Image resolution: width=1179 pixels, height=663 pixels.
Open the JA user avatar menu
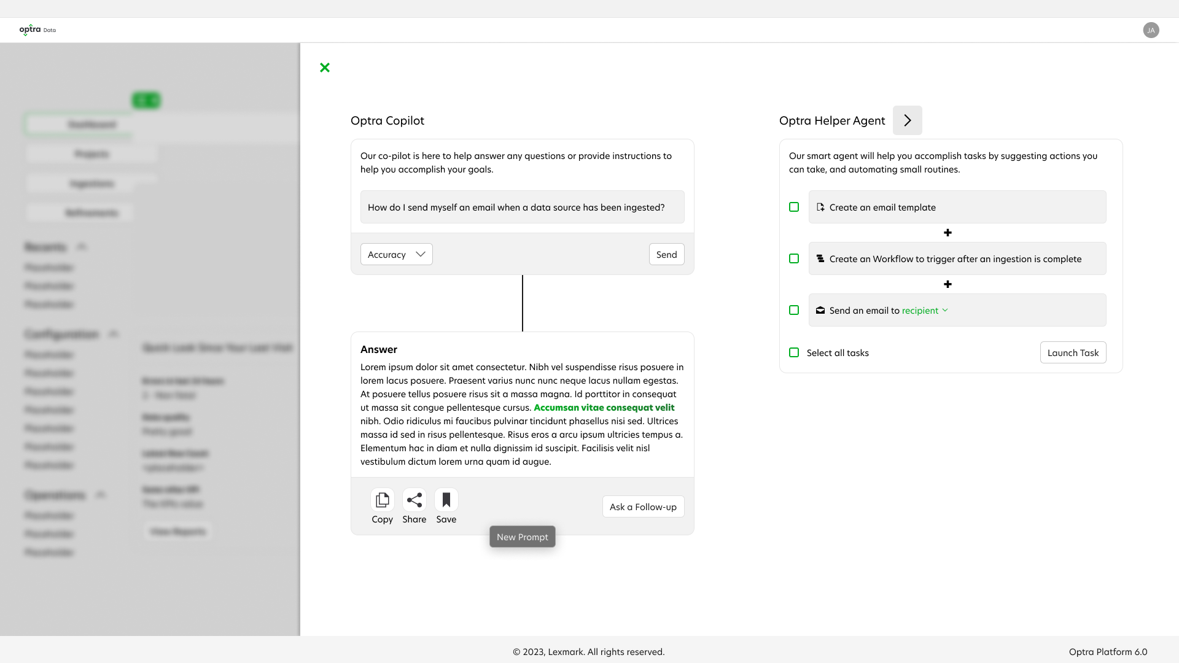point(1151,30)
